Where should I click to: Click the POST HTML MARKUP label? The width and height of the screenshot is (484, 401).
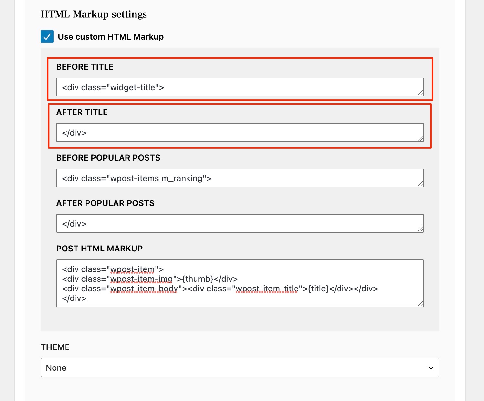point(99,249)
